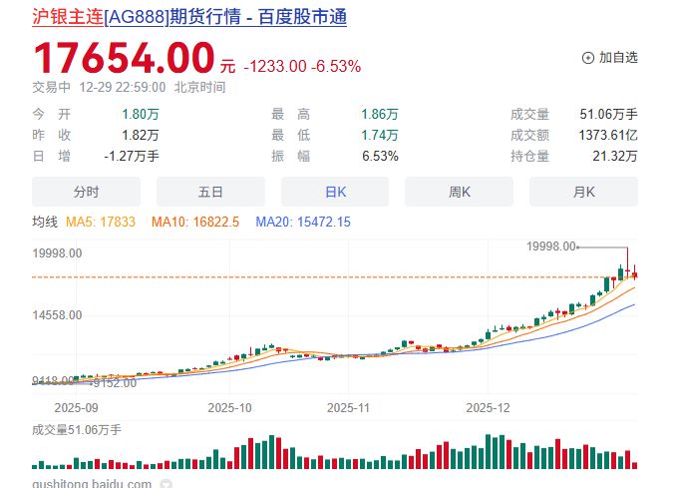Click the MA5: 17833 indicator label
This screenshot has width=674, height=488.
(x=103, y=222)
